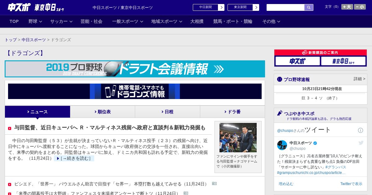
Task: Click the 中スポ subscription logo button
Action: (x=298, y=61)
